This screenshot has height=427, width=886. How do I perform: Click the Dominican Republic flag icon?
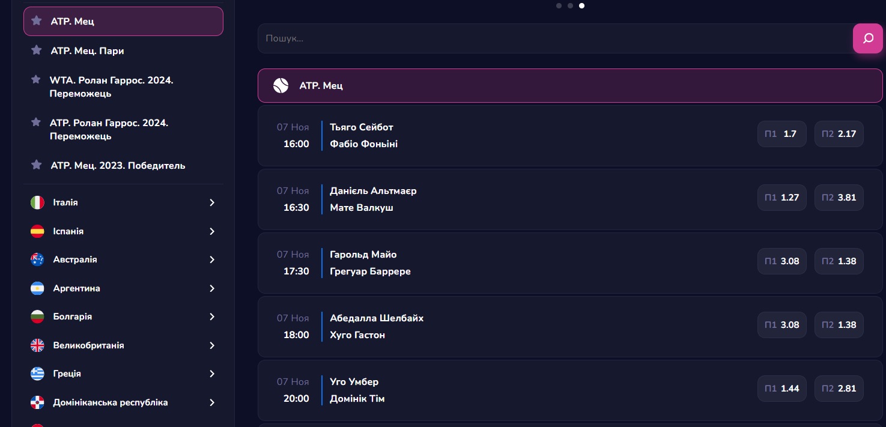(x=37, y=402)
